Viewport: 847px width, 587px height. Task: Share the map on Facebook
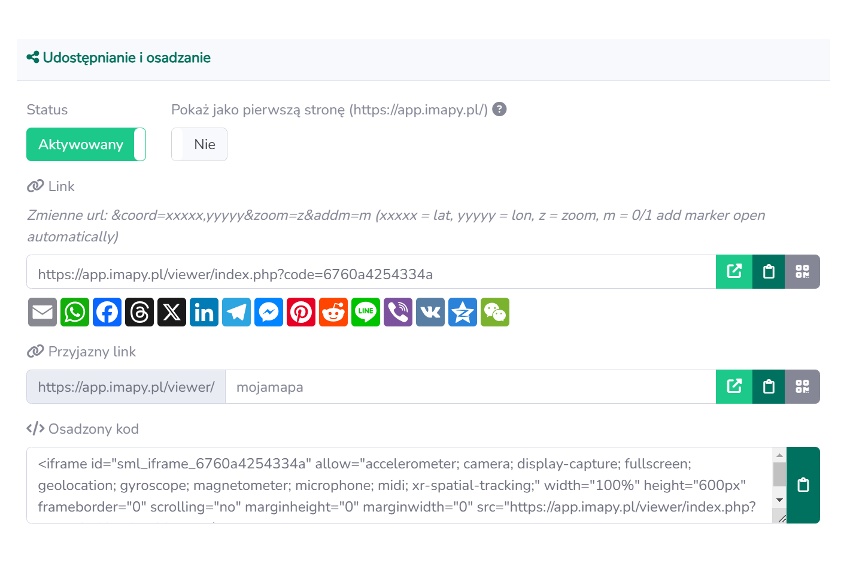point(107,312)
